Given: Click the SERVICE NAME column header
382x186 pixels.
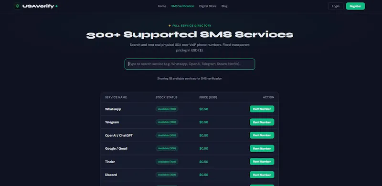Looking at the screenshot, I should pyautogui.click(x=116, y=97).
